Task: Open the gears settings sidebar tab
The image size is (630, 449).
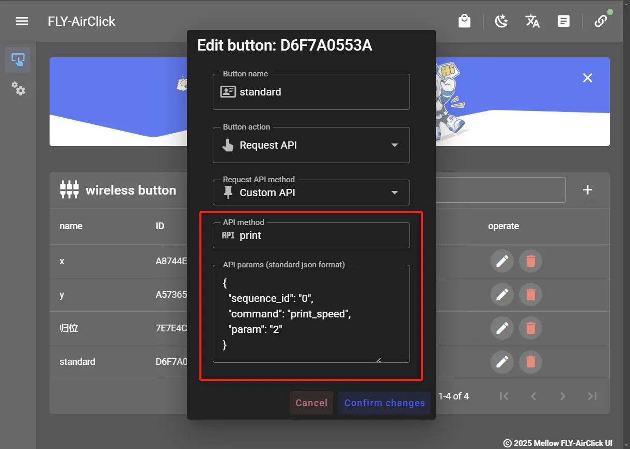Action: pos(18,88)
